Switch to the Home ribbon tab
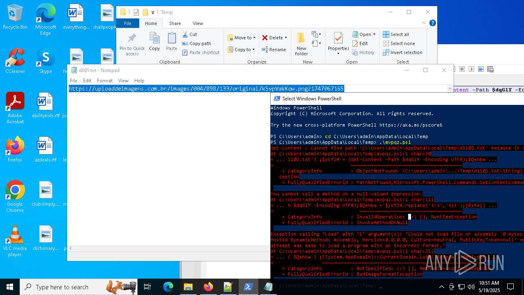This screenshot has width=524, height=295. point(151,23)
